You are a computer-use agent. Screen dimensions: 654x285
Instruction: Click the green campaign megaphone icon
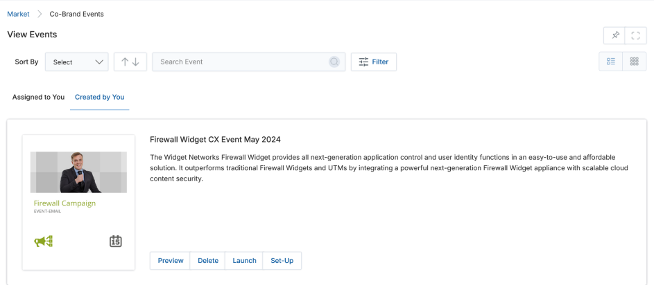point(44,241)
